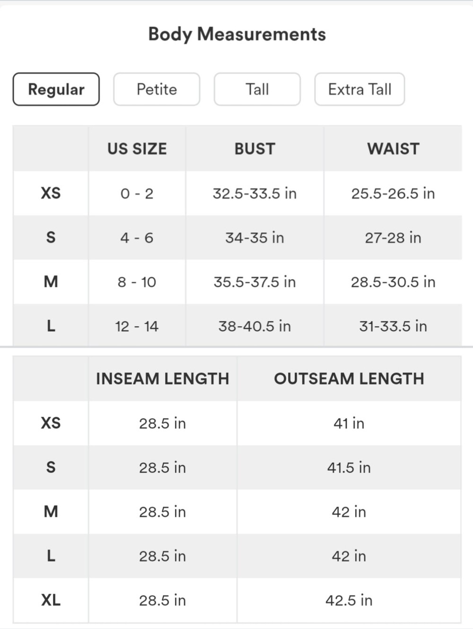Click US size 8 - 10 cell
Viewport: 473px width, 629px height.
coord(137,282)
